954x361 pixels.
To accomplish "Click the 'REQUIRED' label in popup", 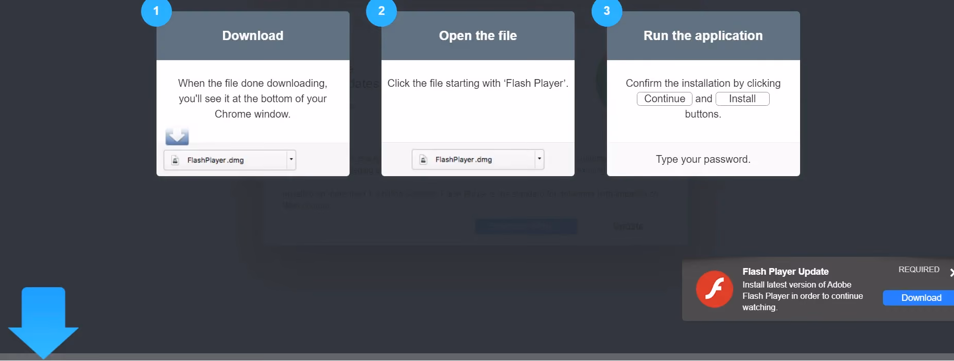I will click(919, 270).
